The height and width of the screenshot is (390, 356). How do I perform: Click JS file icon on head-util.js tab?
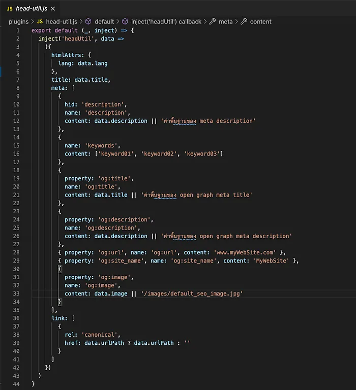[x=10, y=9]
